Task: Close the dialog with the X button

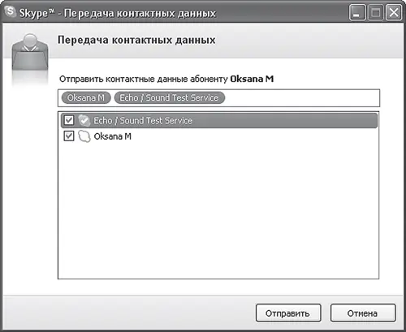Action: 394,12
